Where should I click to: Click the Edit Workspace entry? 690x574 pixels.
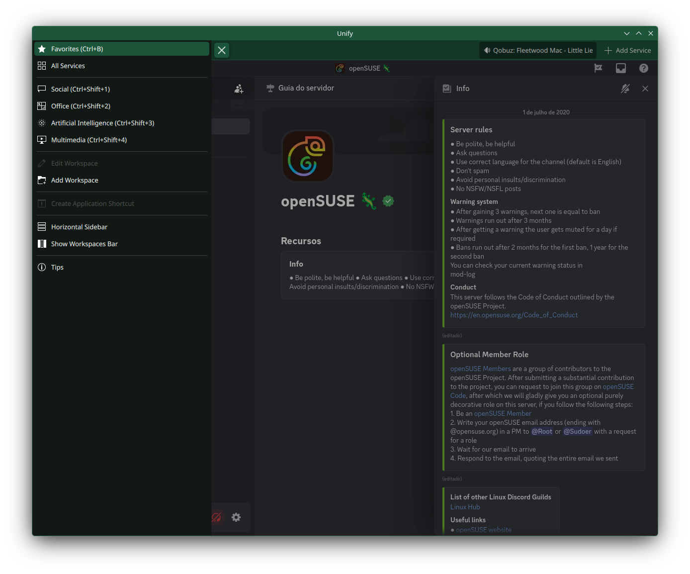tap(122, 163)
